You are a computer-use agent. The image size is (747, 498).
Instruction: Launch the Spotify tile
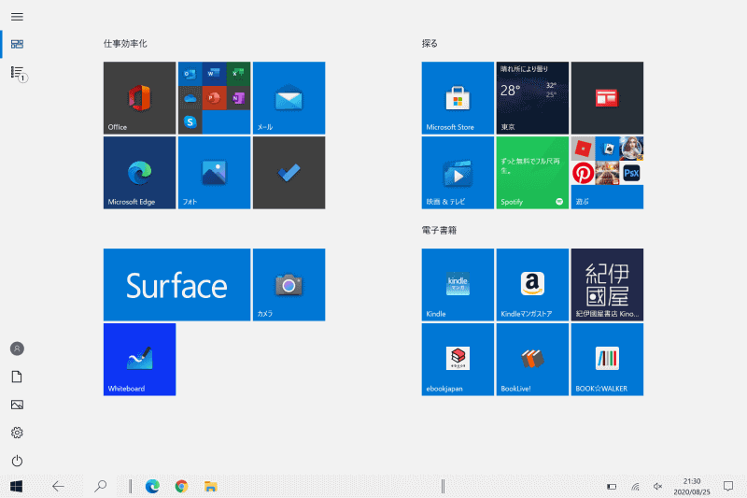[x=532, y=173]
